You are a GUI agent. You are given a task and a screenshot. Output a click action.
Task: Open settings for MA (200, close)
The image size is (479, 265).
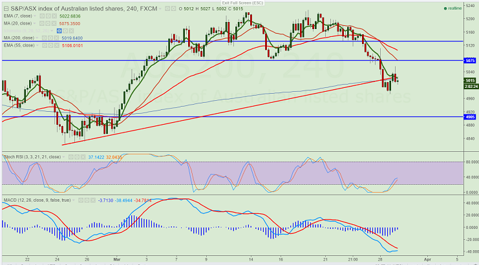coord(50,38)
